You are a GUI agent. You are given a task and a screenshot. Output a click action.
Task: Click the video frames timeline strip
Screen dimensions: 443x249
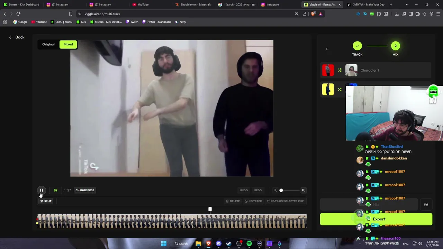[x=172, y=221]
